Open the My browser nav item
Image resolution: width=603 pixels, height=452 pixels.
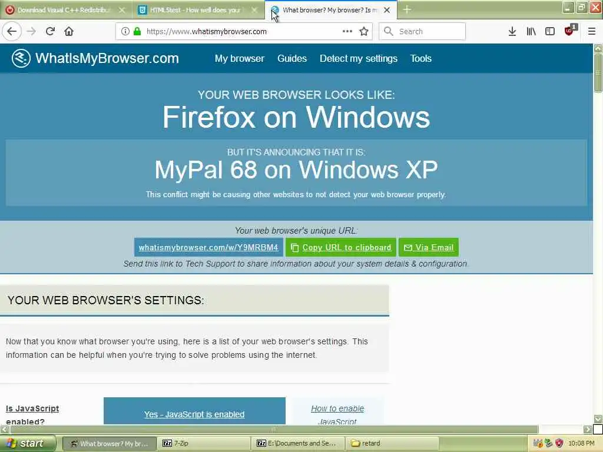click(240, 58)
